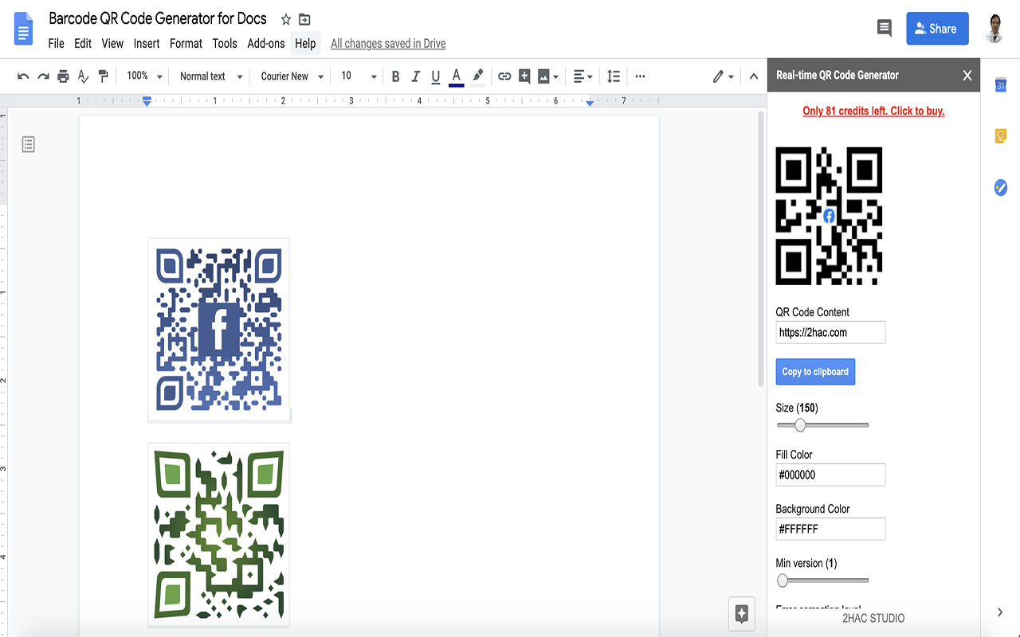Expand the Normal text style dropdown
1020x637 pixels.
[210, 76]
